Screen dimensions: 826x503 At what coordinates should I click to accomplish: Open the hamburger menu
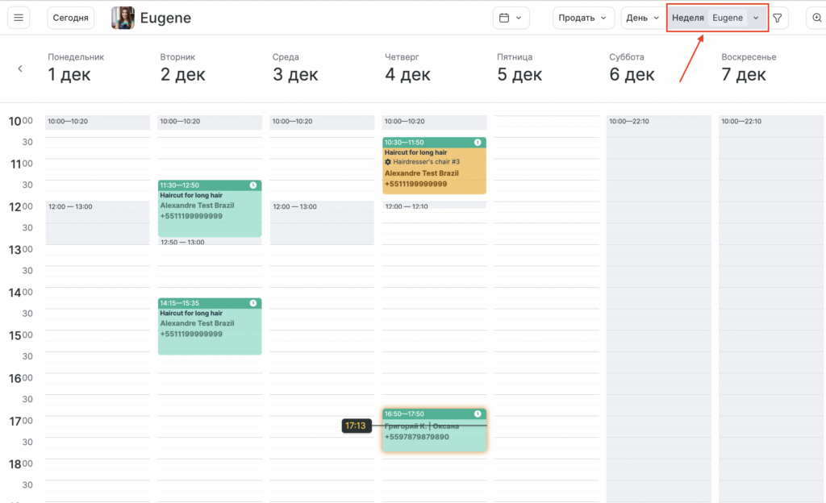point(19,18)
